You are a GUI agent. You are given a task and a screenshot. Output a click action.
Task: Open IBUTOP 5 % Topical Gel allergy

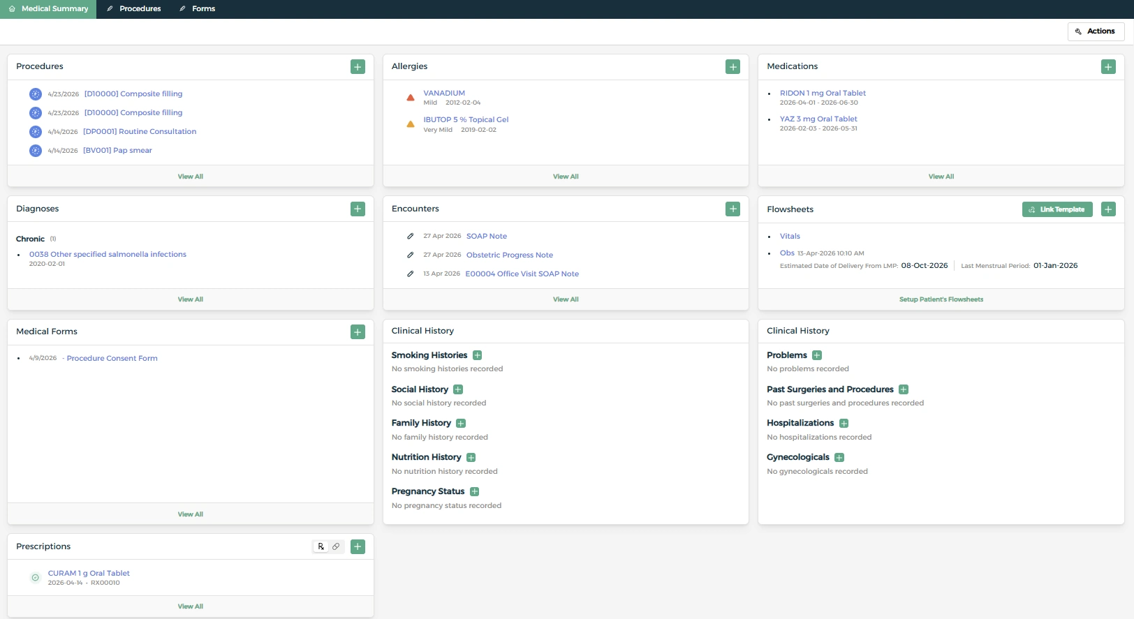[x=466, y=119]
